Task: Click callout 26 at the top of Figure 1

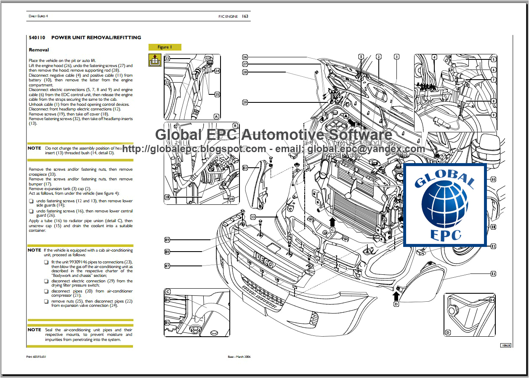Action: 245,57
